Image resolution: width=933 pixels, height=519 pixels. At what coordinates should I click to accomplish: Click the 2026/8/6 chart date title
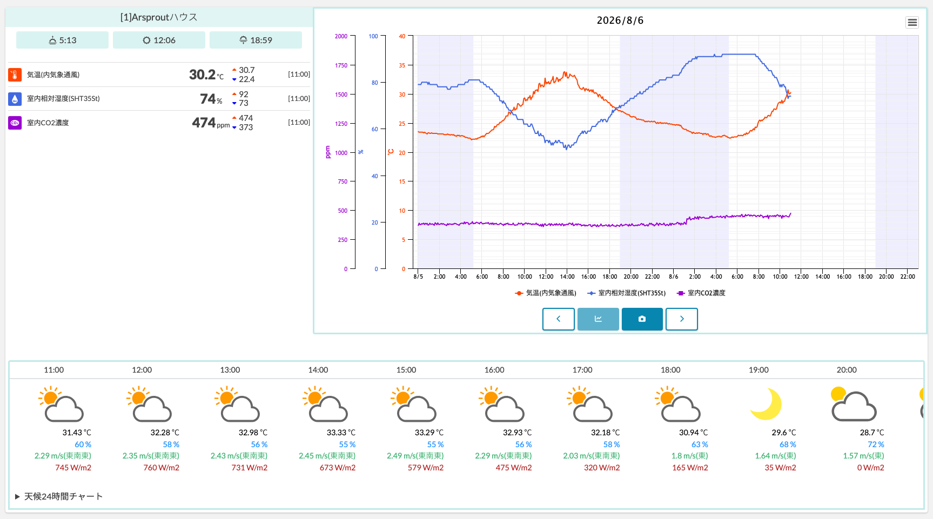pos(620,21)
